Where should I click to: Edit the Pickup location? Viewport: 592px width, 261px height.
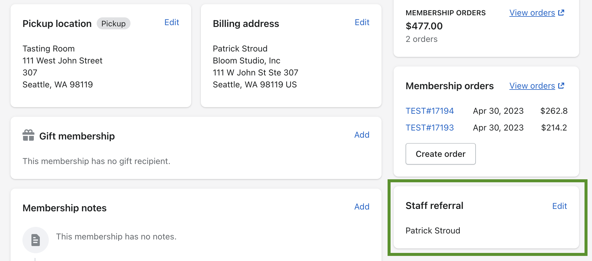[171, 22]
